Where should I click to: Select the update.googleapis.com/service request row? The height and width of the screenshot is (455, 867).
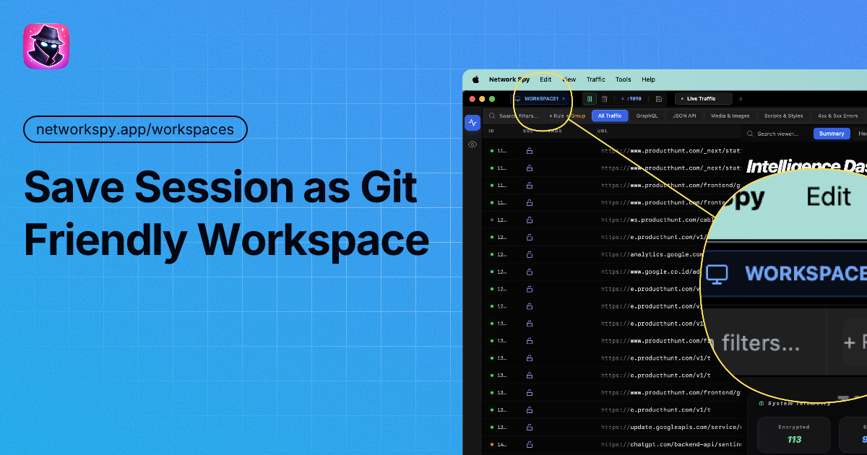click(613, 428)
